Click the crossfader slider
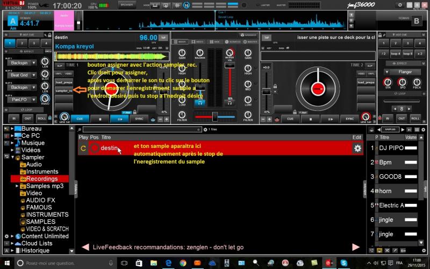This screenshot has height=269, width=430. tap(214, 116)
